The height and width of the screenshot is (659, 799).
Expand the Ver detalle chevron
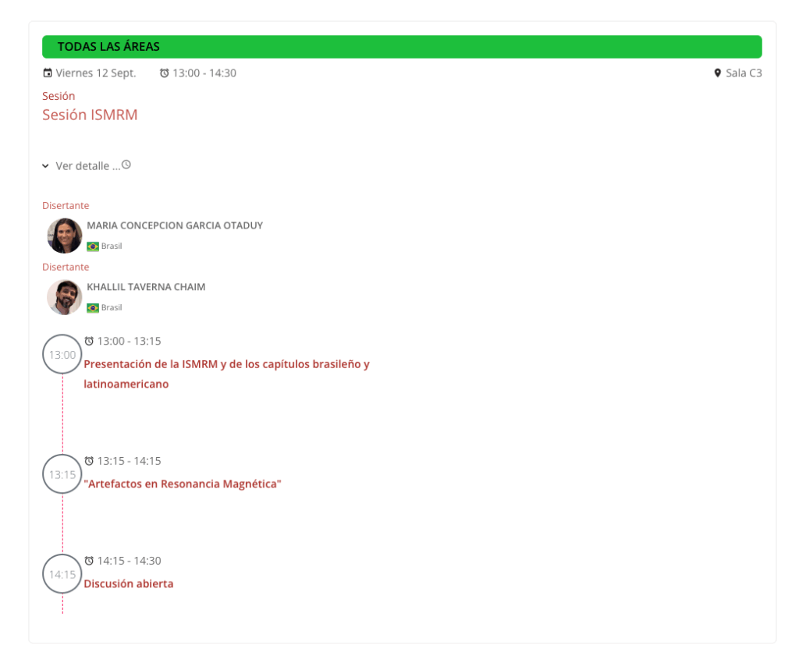pos(45,166)
